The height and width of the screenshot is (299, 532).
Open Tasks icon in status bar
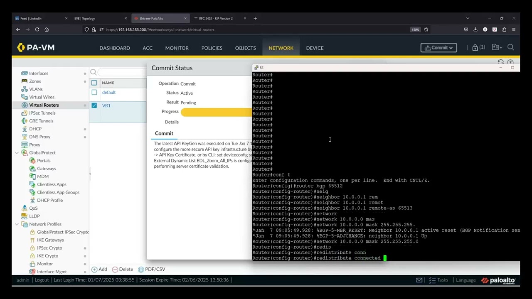coord(432,280)
